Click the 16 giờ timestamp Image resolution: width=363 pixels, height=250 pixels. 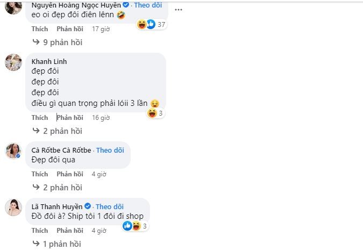coord(101,118)
